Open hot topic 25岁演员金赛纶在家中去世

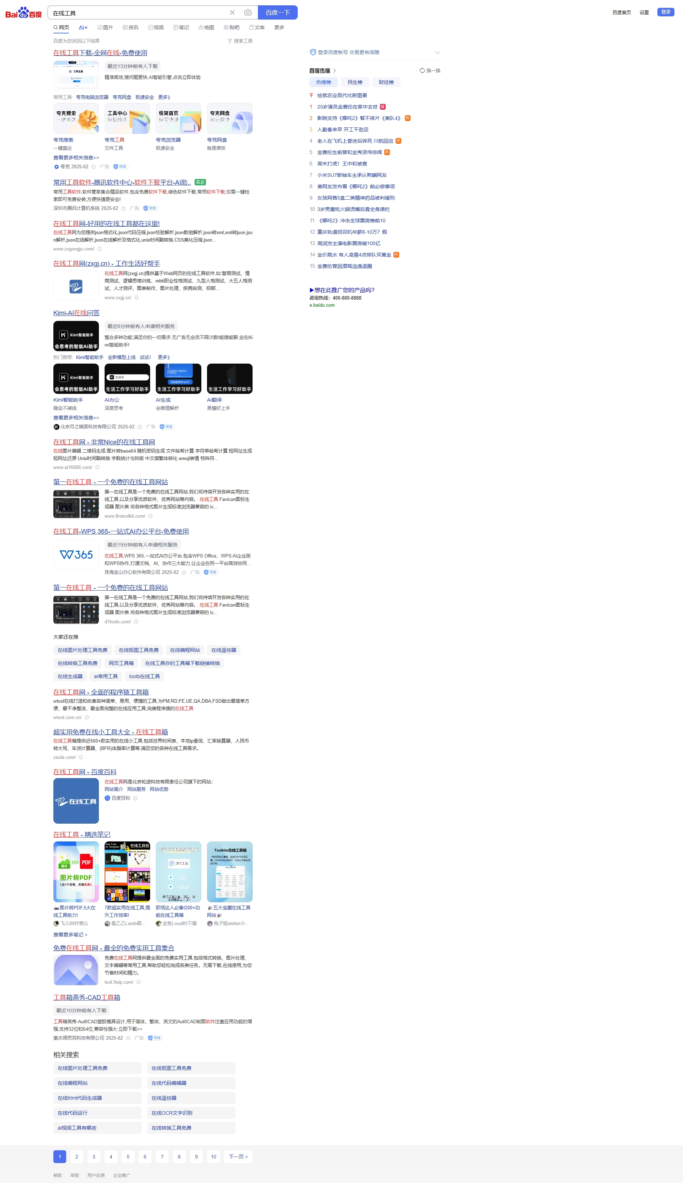pos(347,107)
